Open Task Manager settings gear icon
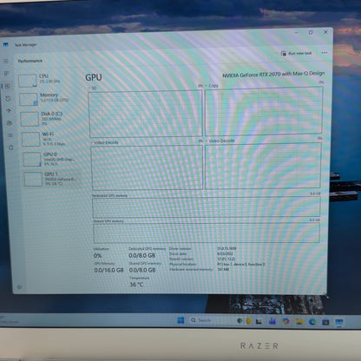 (x=19, y=287)
